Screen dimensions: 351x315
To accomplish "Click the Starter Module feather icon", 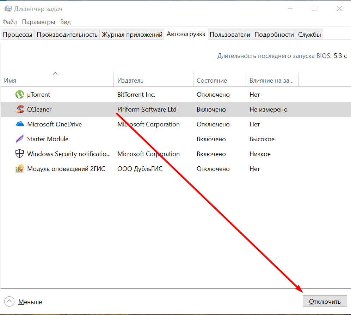I will pos(20,139).
